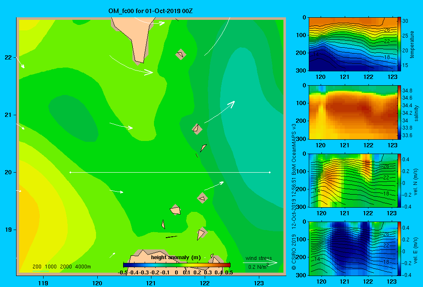
Task: Click the "1000" depth contour label
Action: 51,267
